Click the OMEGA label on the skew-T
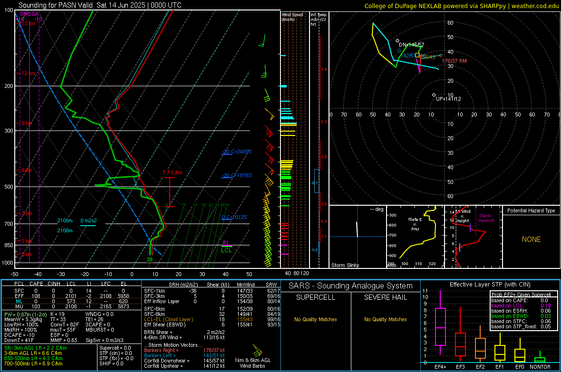The image size is (561, 372). (29, 14)
